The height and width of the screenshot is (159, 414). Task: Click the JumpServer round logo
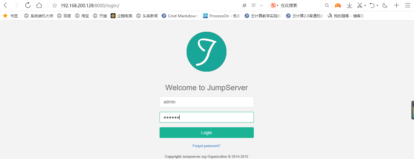pos(206,52)
